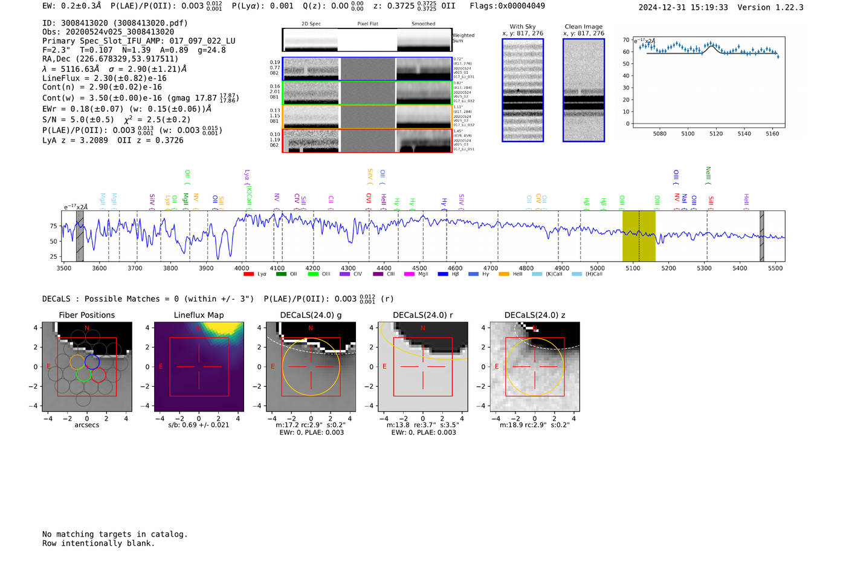The width and height of the screenshot is (846, 576).
Task: Open the DECaLS g-band cutout
Action: (x=311, y=367)
